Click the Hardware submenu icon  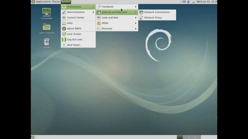(x=99, y=7)
